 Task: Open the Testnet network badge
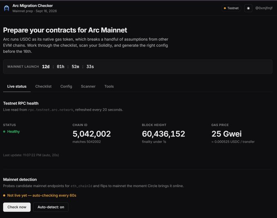(231, 8)
